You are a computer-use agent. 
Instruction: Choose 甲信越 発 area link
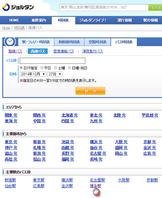150,115
